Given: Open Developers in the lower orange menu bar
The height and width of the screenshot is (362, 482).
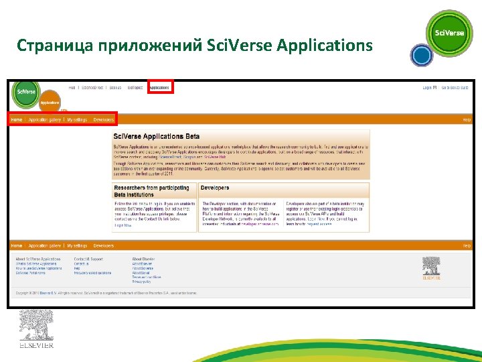Looking at the screenshot, I should coord(104,245).
